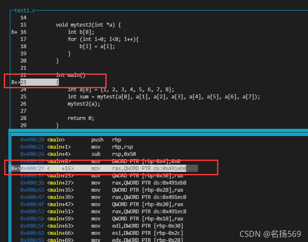
Task: Click operand 'edi,DWORD PTR [rbp-0x30]'
Action: pos(148,226)
